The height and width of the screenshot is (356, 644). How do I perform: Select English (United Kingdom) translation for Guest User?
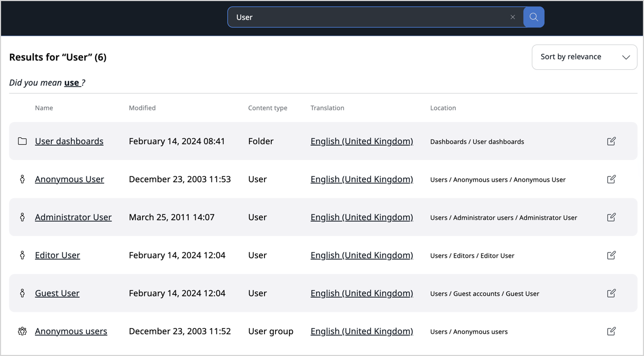pos(362,293)
